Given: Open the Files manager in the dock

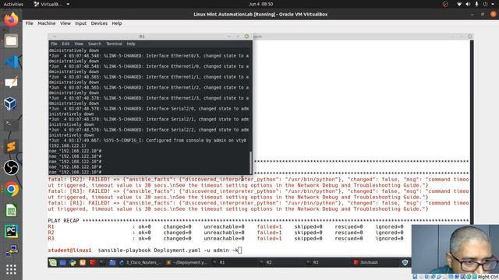Looking at the screenshot, I should (11, 41).
